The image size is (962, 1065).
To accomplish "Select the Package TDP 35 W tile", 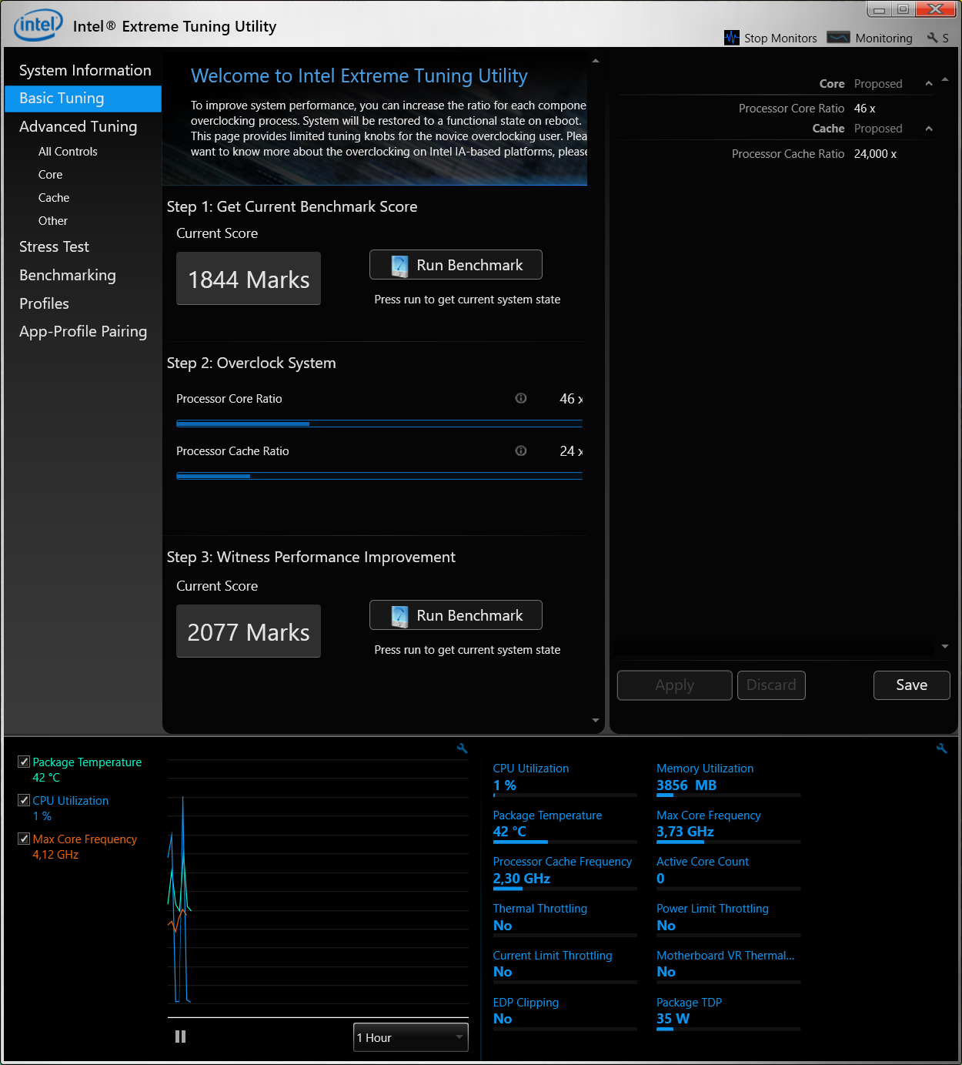I will point(728,1013).
